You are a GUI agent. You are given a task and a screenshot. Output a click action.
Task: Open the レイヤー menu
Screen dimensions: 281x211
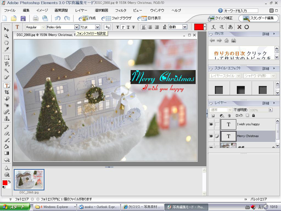point(81,10)
